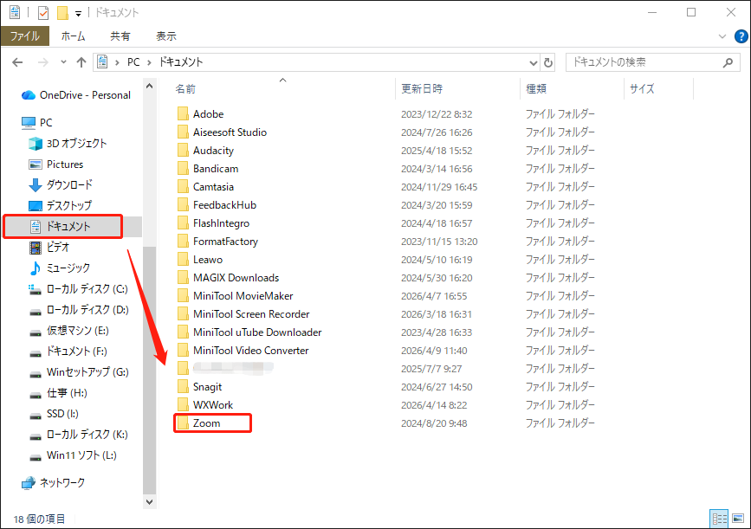Open the ファイル ribbon tab
Screen dimensions: 751x529
25,35
